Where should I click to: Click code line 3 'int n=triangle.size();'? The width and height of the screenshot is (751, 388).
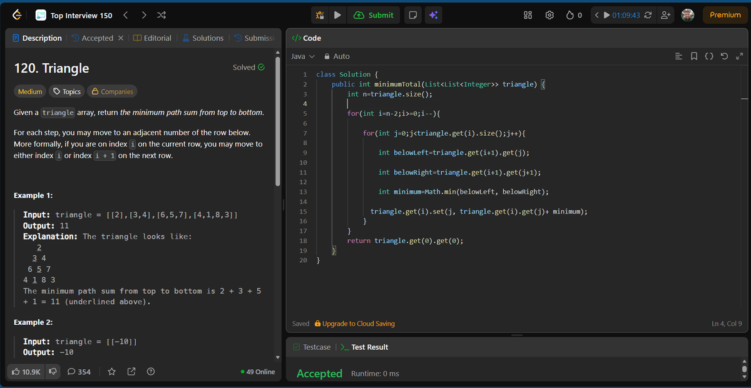click(390, 94)
